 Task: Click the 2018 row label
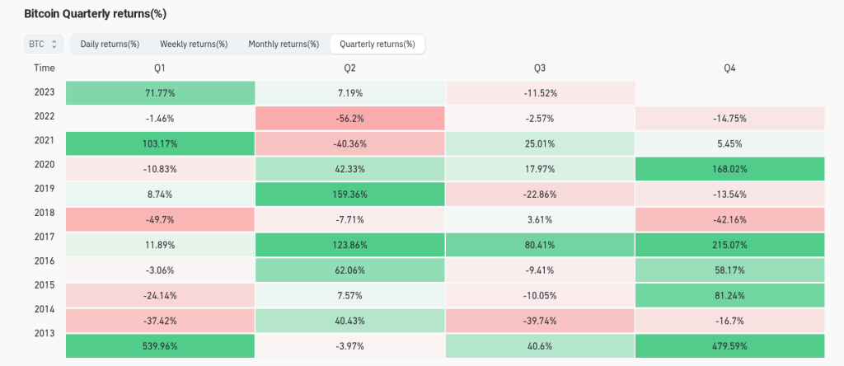[45, 213]
